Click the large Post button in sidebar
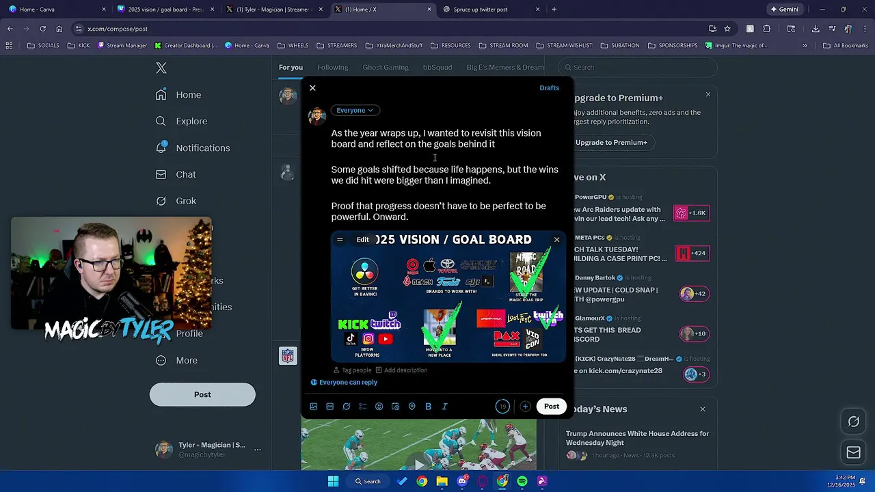The width and height of the screenshot is (875, 492). point(202,395)
